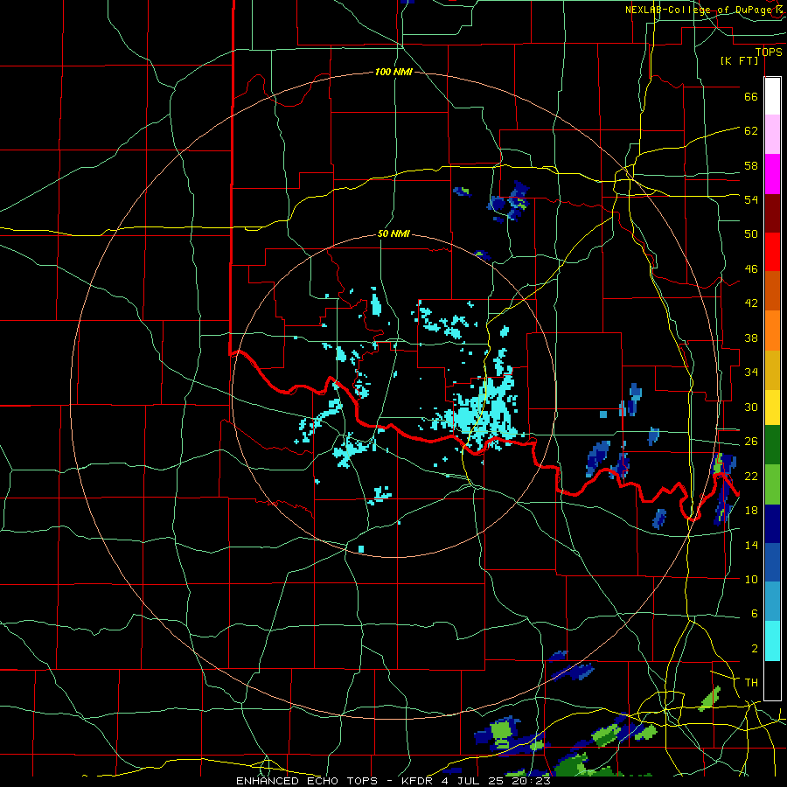Screen dimensions: 787x787
Task: Click the NEXLAB-College of DuPage credit text
Action: (706, 10)
